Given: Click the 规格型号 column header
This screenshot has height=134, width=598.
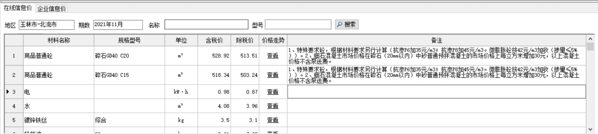Looking at the screenshot, I should click(x=129, y=40).
